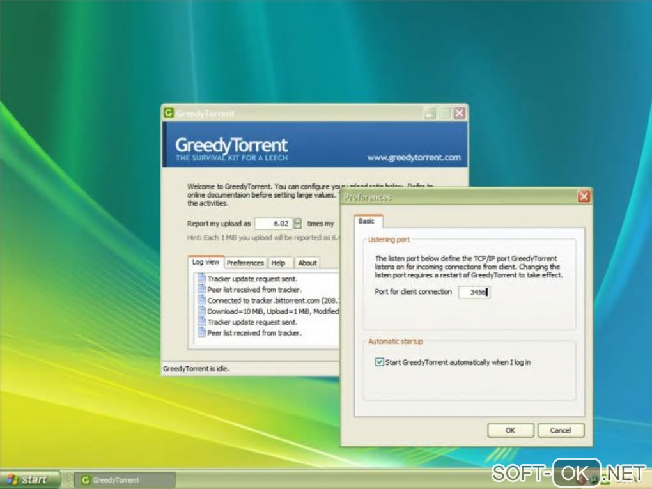Click the 'GreedyTorrent is idle.' status bar text

196,369
